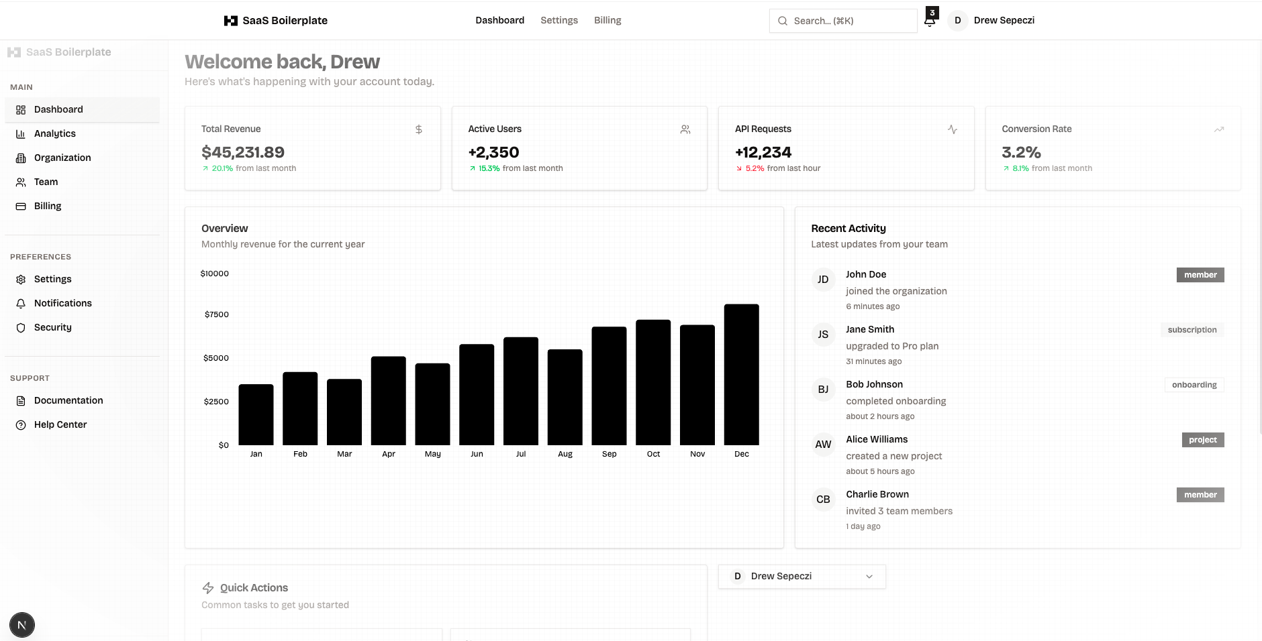
Task: Open Security via the shield icon
Action: (x=20, y=327)
